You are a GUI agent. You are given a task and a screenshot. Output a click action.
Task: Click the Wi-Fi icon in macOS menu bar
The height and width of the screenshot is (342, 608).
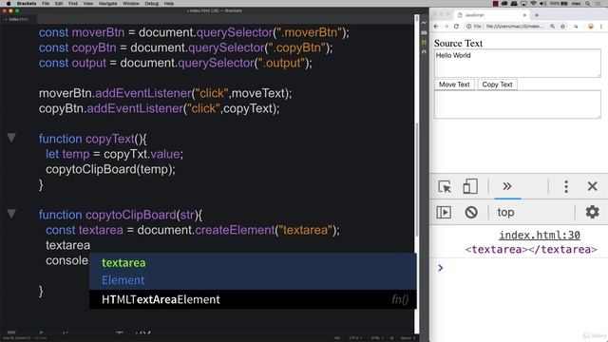pyautogui.click(x=534, y=4)
